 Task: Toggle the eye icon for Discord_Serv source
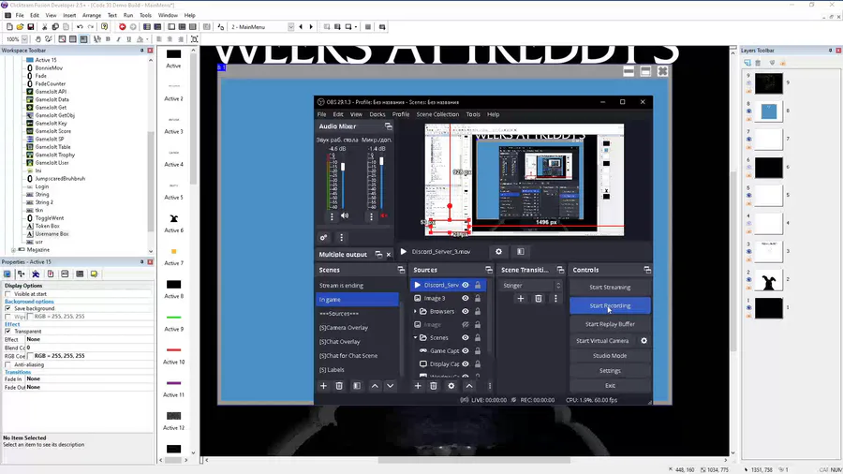[466, 286]
